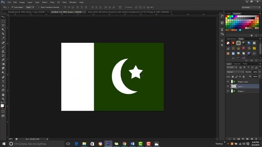This screenshot has width=262, height=147.
Task: Select the Magic Wand tool
Action: (3, 30)
